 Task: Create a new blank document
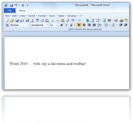tap(7, 21)
